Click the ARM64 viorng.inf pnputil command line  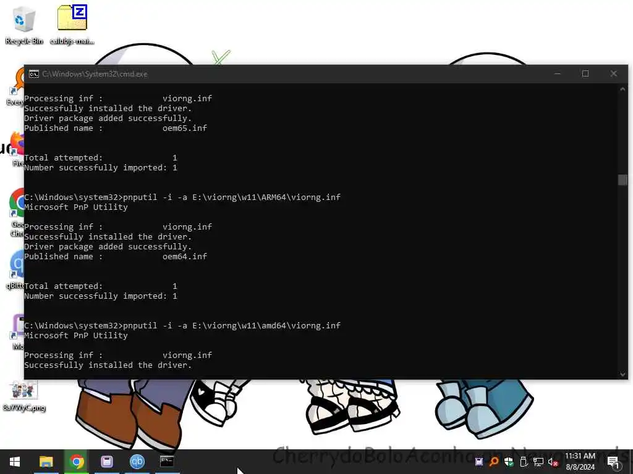(x=182, y=197)
